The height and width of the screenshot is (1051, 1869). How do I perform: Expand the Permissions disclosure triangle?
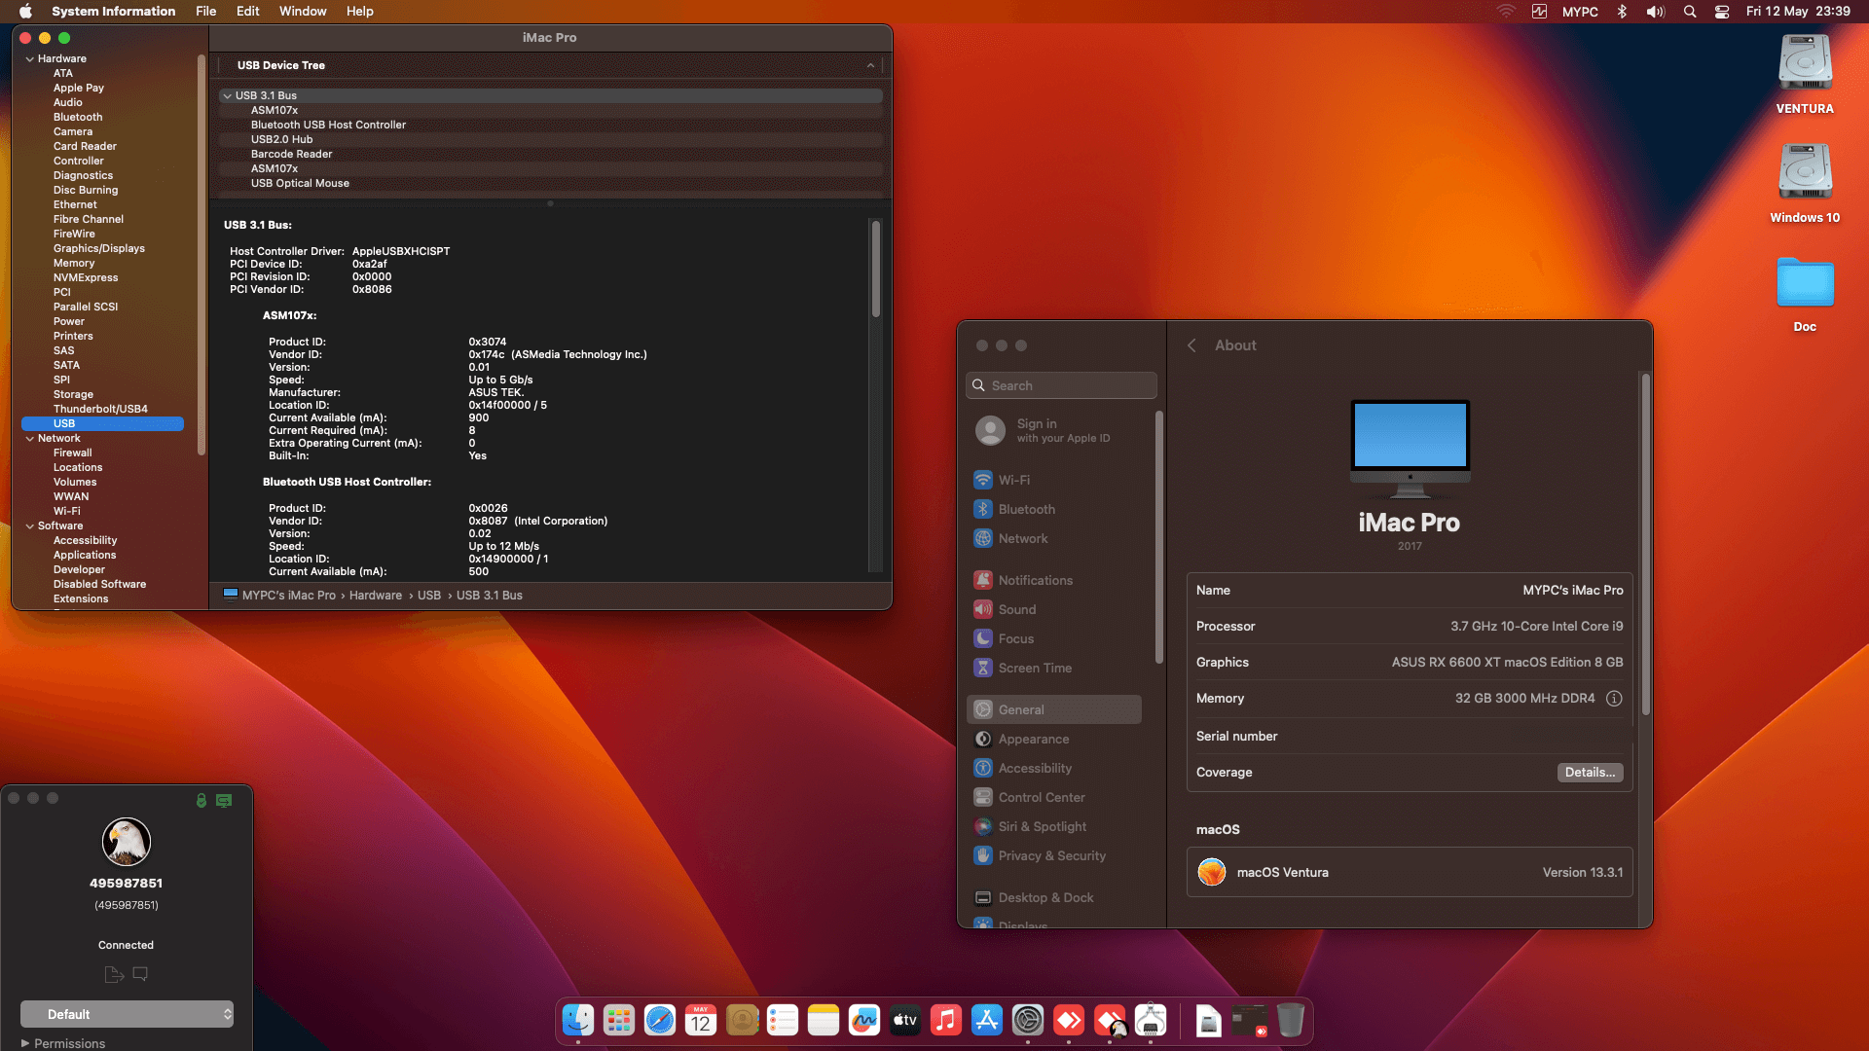[x=25, y=1043]
